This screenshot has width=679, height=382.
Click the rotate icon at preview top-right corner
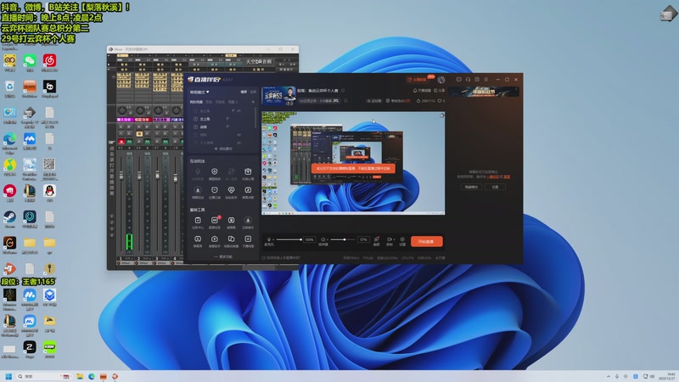point(441,115)
